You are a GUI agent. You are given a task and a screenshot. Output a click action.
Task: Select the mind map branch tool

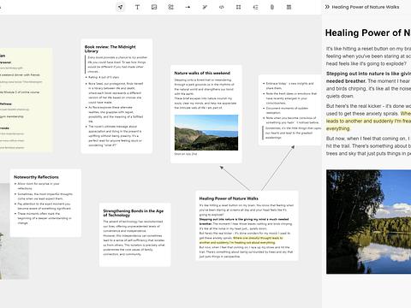click(x=205, y=7)
